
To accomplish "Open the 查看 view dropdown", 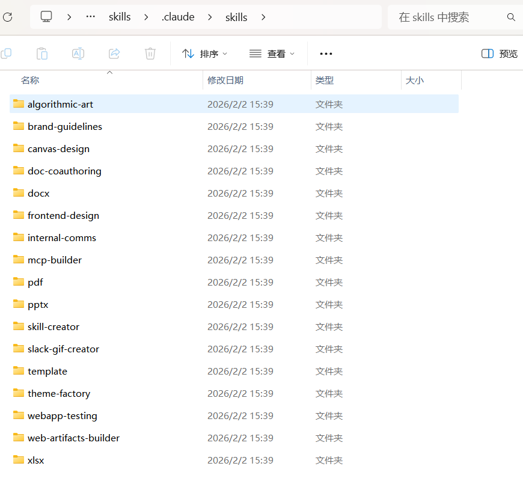I will click(x=272, y=54).
